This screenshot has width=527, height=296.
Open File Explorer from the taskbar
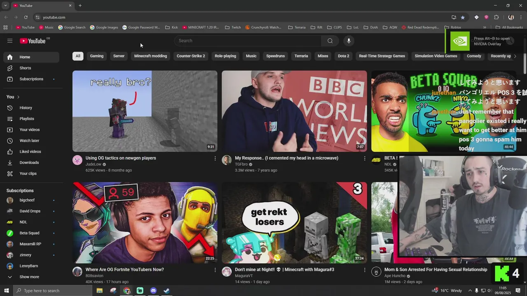pos(100,291)
